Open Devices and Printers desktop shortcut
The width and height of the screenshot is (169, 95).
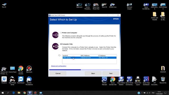click(x=4, y=70)
